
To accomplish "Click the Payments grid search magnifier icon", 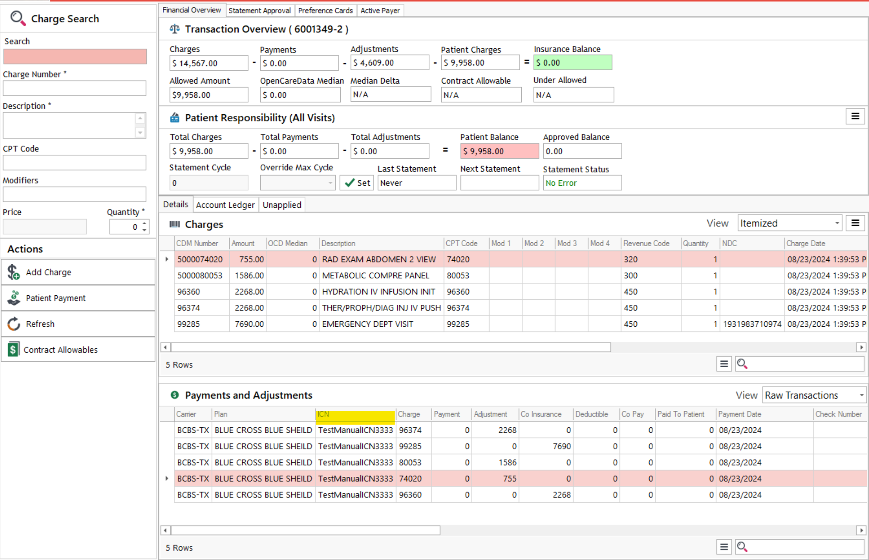I will [x=742, y=547].
